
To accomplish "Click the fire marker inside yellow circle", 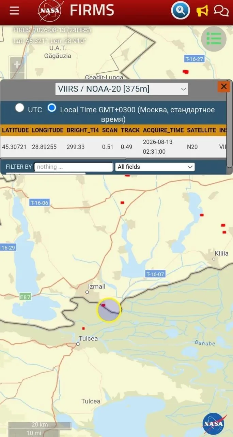I will tap(103, 305).
